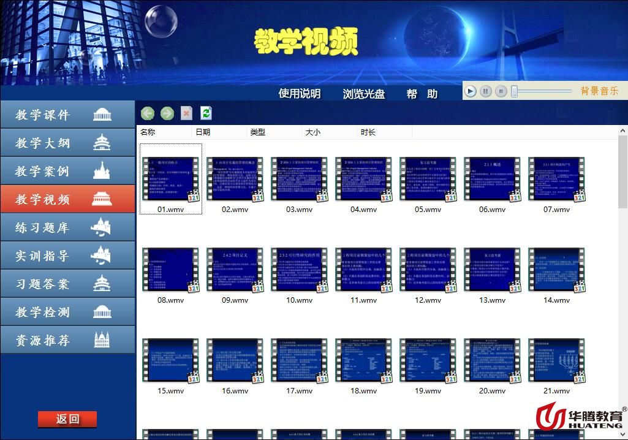The height and width of the screenshot is (440, 628).
Task: Select the 12.wmv video icon
Action: coord(428,270)
